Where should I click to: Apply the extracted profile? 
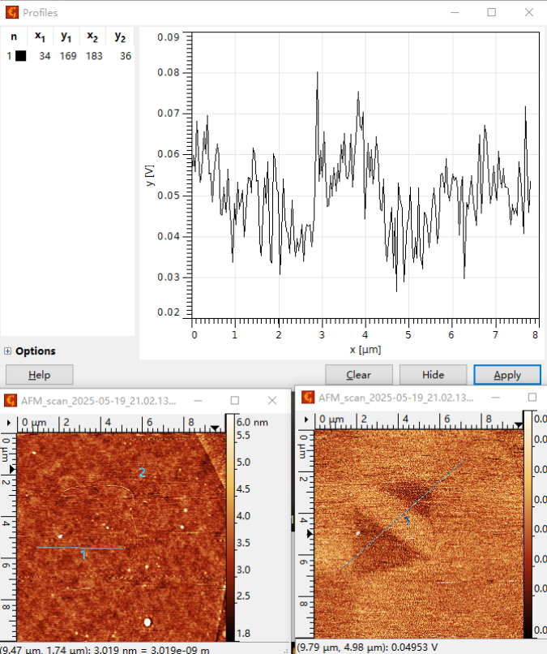tap(506, 375)
